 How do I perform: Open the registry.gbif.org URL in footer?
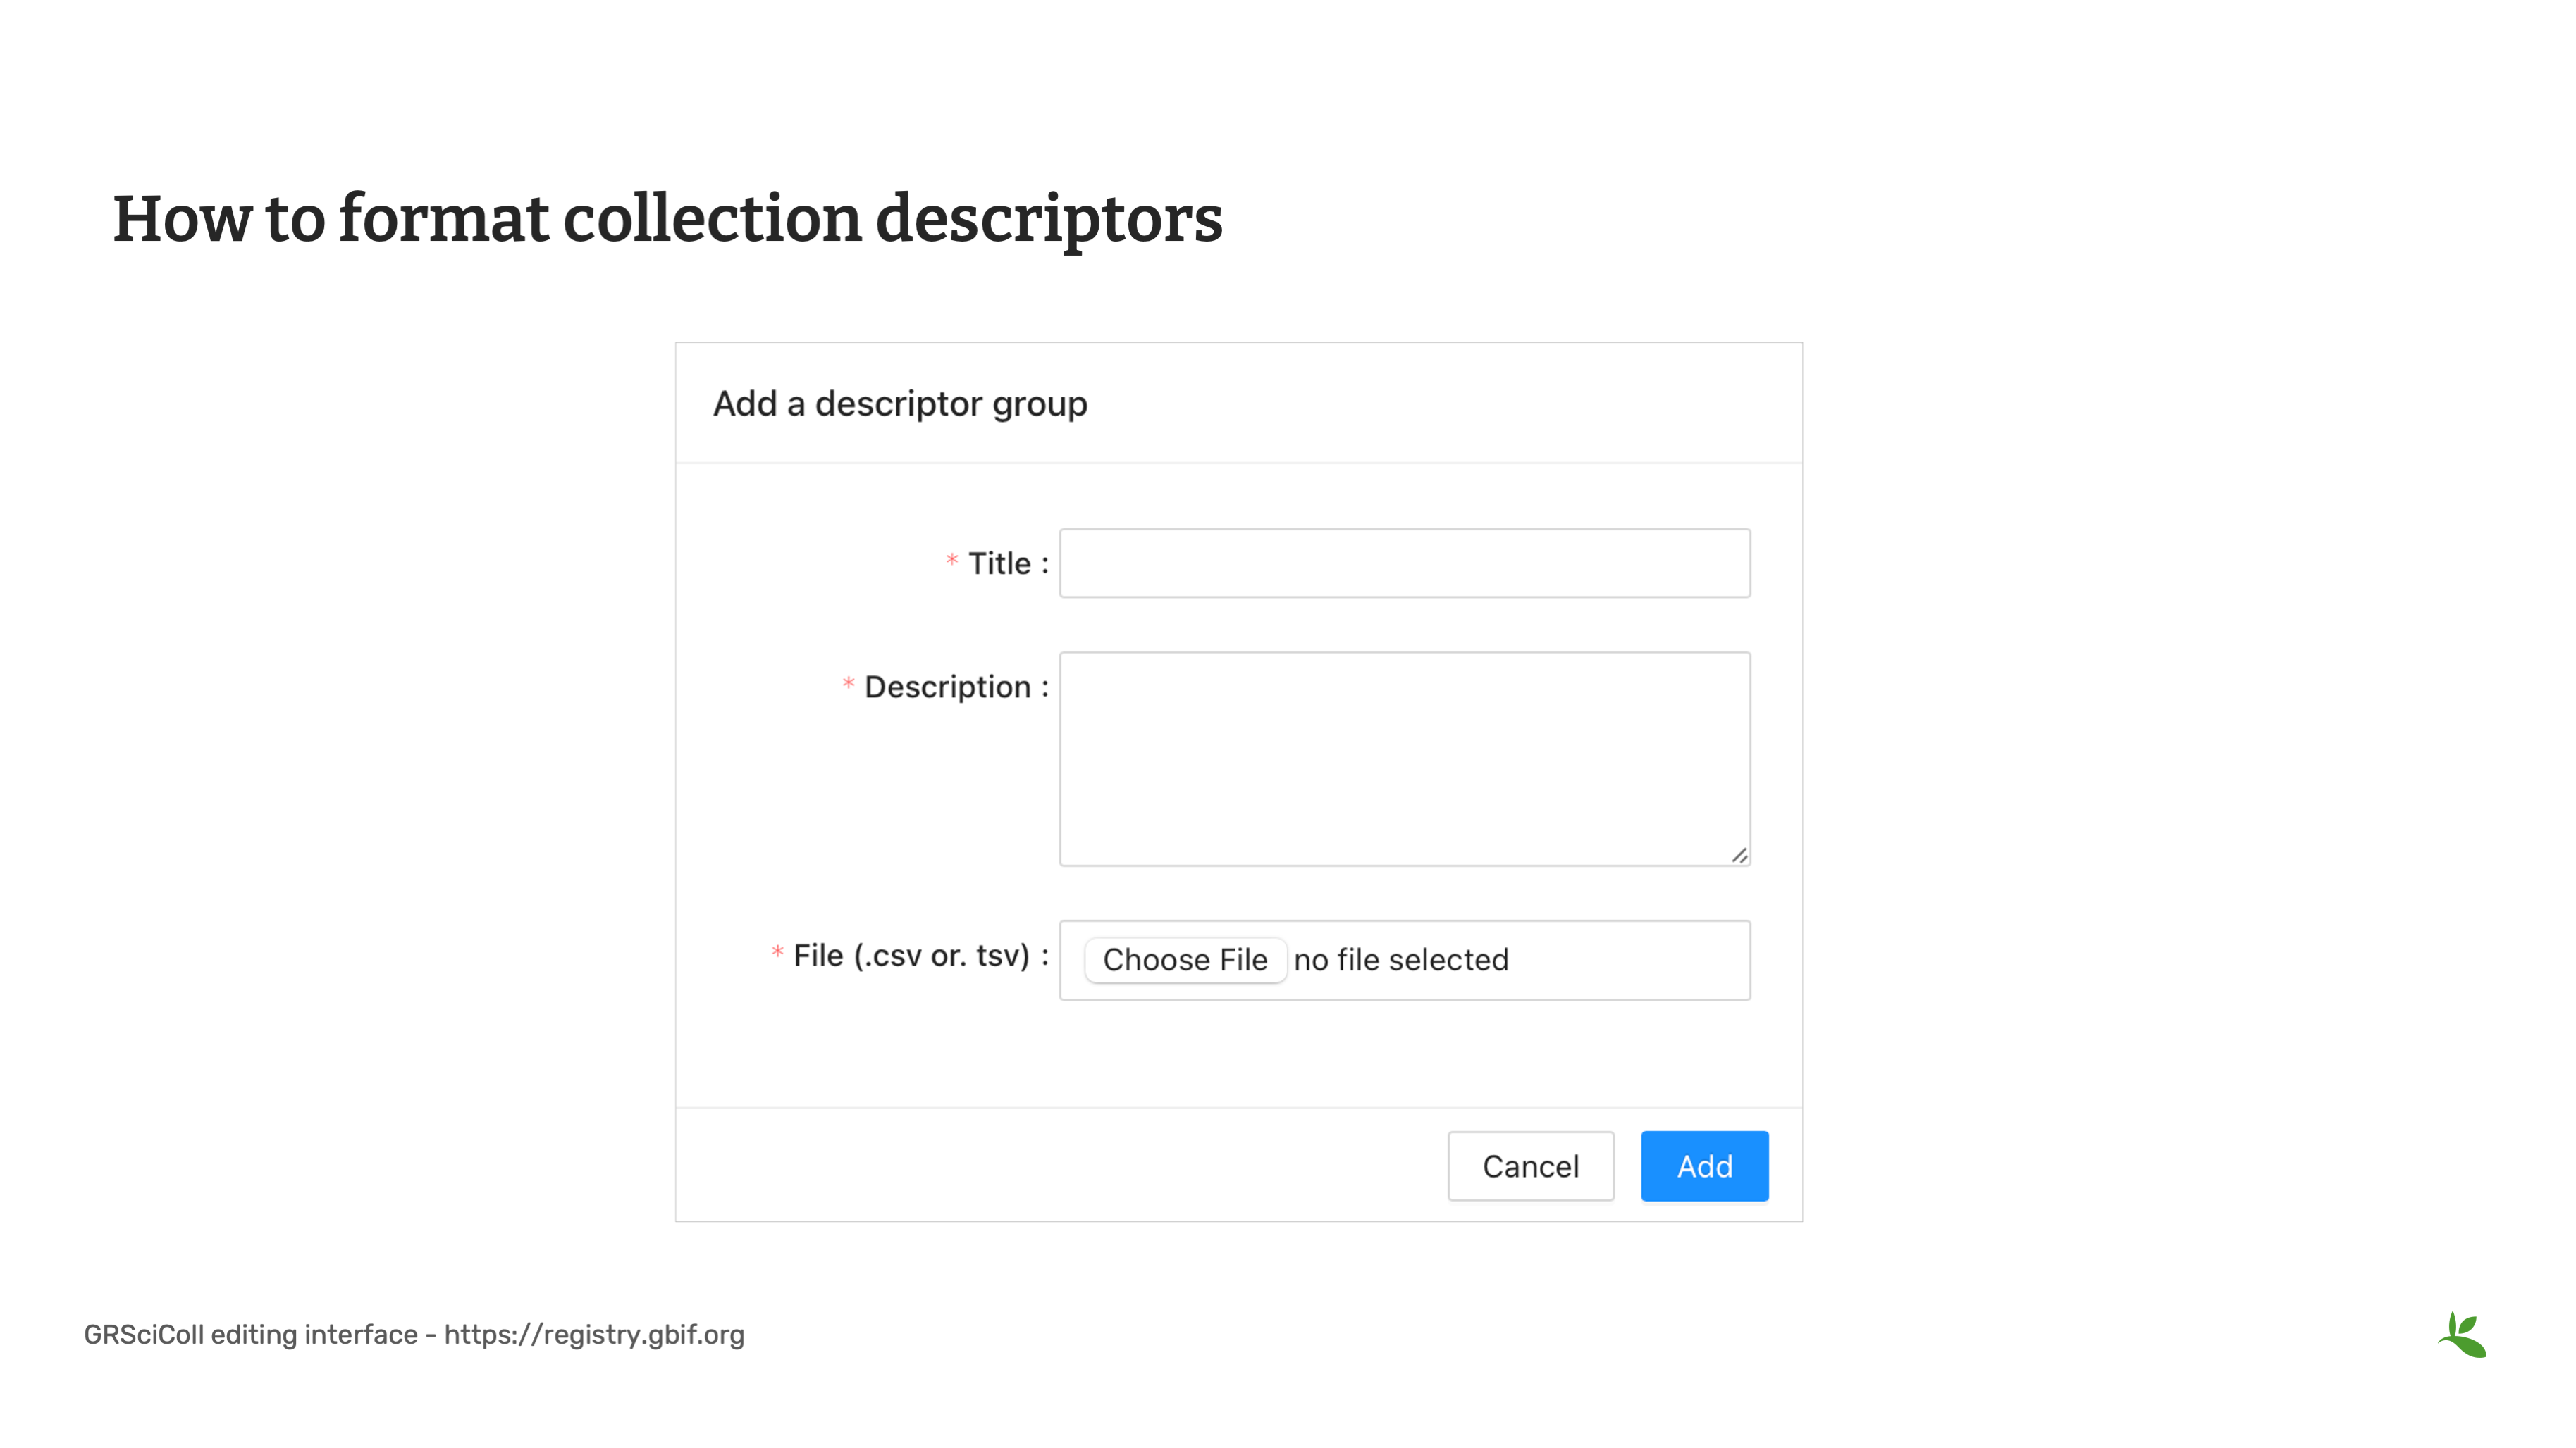pos(594,1335)
